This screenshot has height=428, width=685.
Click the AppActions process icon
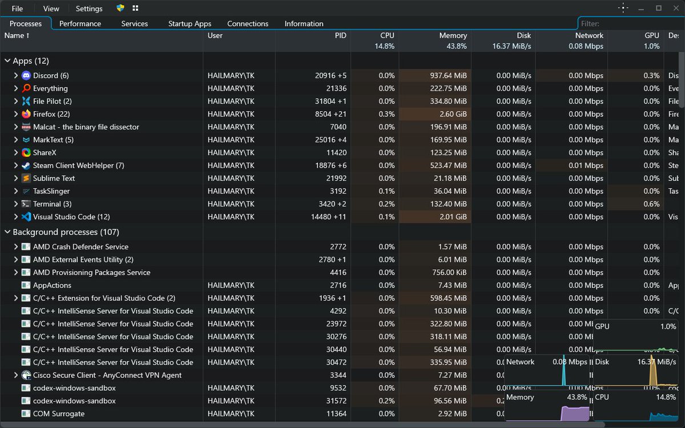point(26,285)
